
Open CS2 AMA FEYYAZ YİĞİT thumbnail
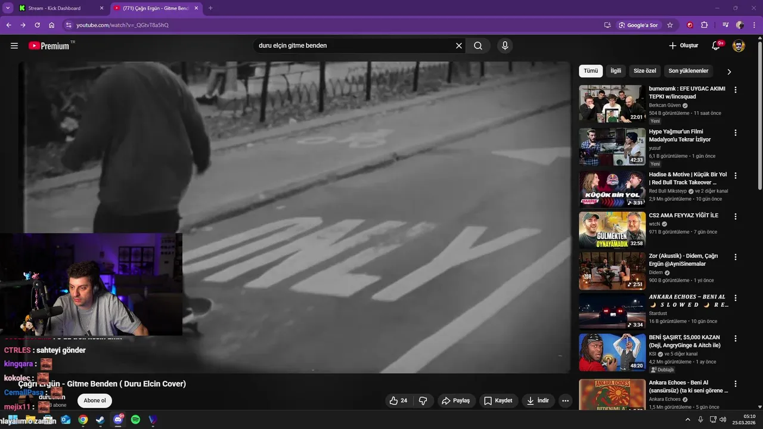612,230
